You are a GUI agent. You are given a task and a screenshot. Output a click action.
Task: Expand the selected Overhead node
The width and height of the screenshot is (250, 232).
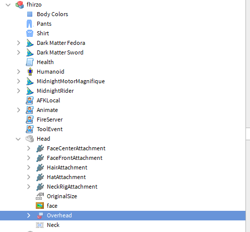click(x=29, y=215)
